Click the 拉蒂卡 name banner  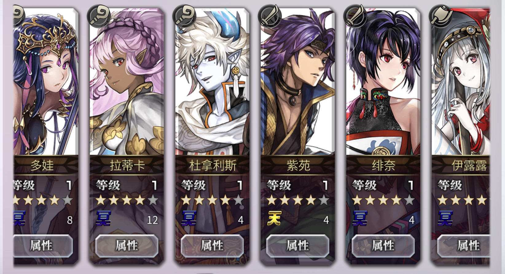click(127, 165)
